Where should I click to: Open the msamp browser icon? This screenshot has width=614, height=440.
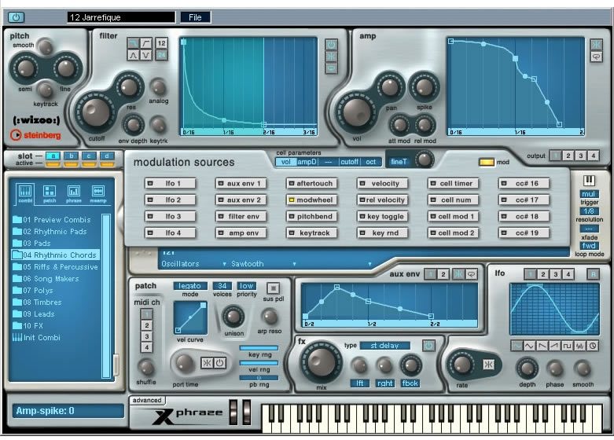(x=98, y=193)
